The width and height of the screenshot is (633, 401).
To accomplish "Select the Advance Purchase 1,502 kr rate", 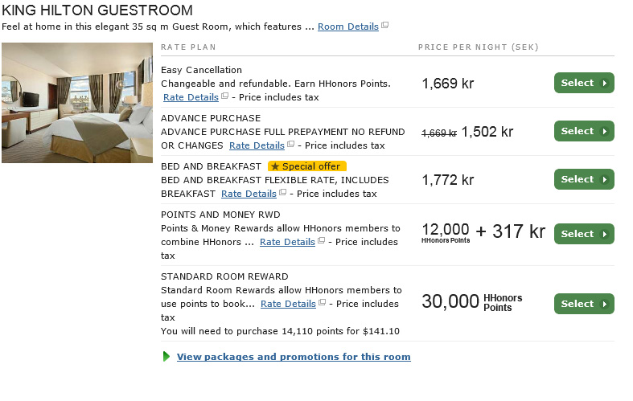I will coord(584,132).
